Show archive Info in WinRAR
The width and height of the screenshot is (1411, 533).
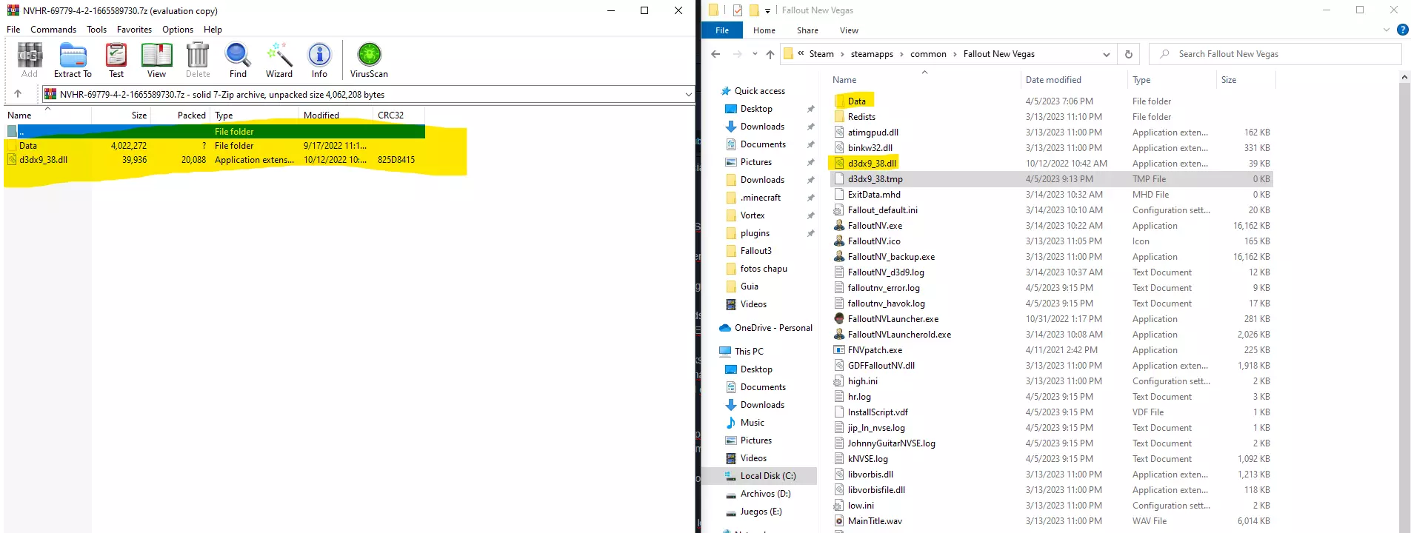click(319, 60)
